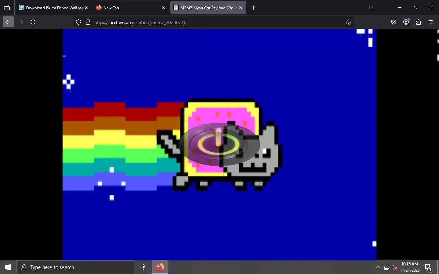Open the muted volume tray icon

tap(394, 267)
